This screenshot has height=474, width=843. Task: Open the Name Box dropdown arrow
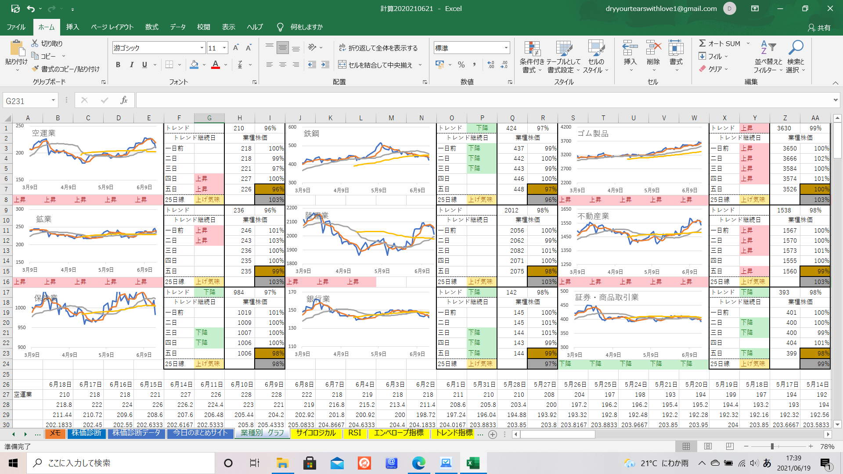point(53,101)
